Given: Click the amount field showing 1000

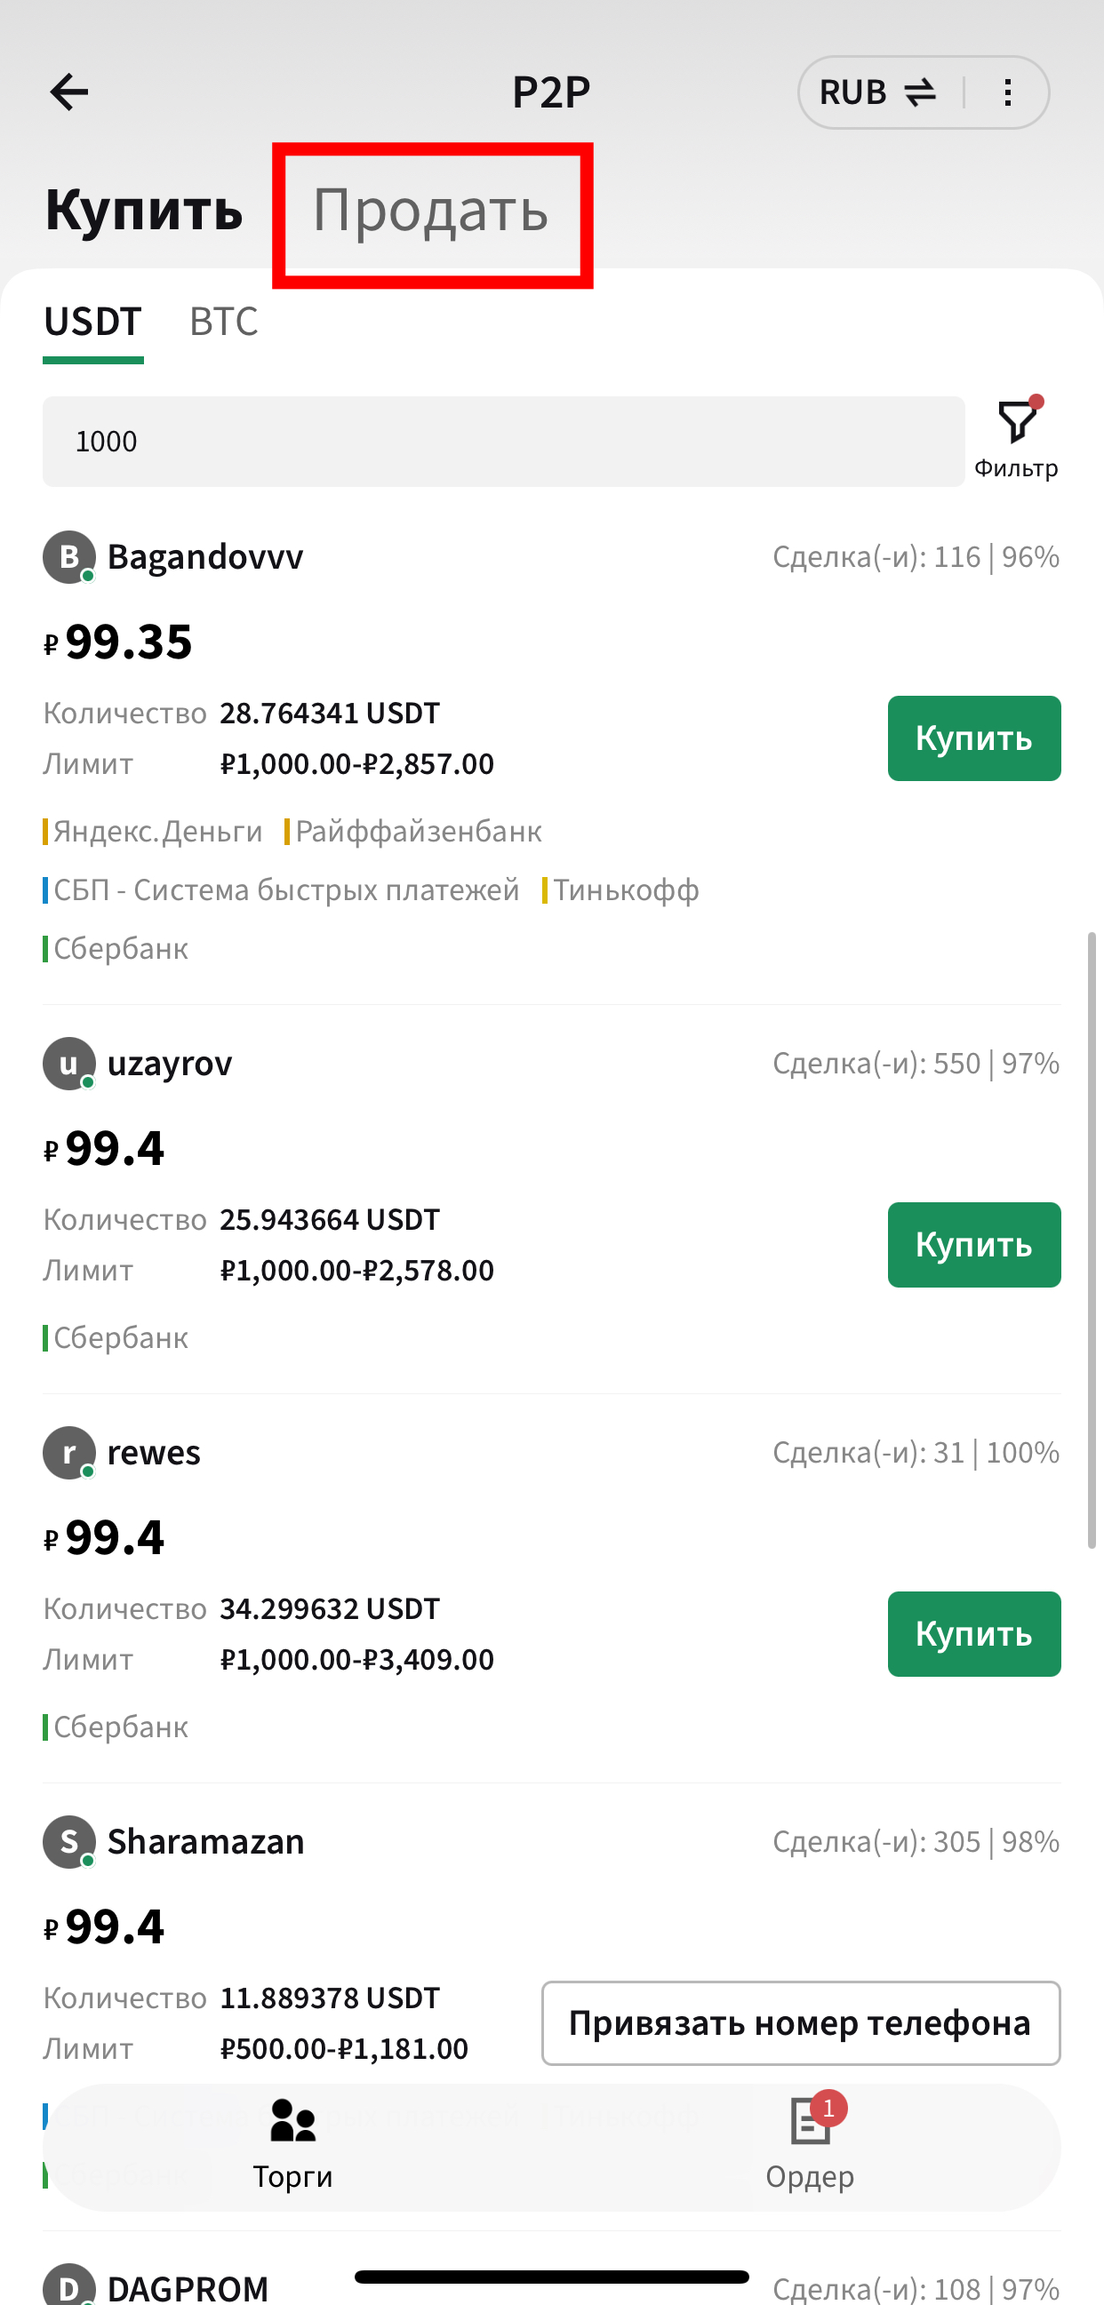Looking at the screenshot, I should pos(504,441).
